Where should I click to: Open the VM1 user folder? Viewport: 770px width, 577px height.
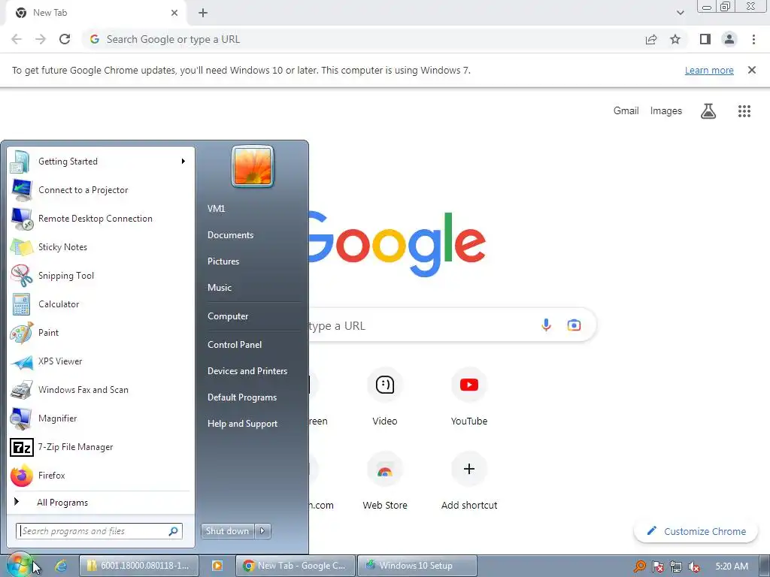(x=216, y=209)
